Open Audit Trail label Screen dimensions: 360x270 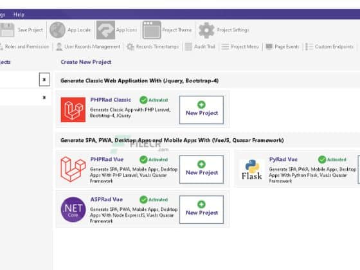205,46
